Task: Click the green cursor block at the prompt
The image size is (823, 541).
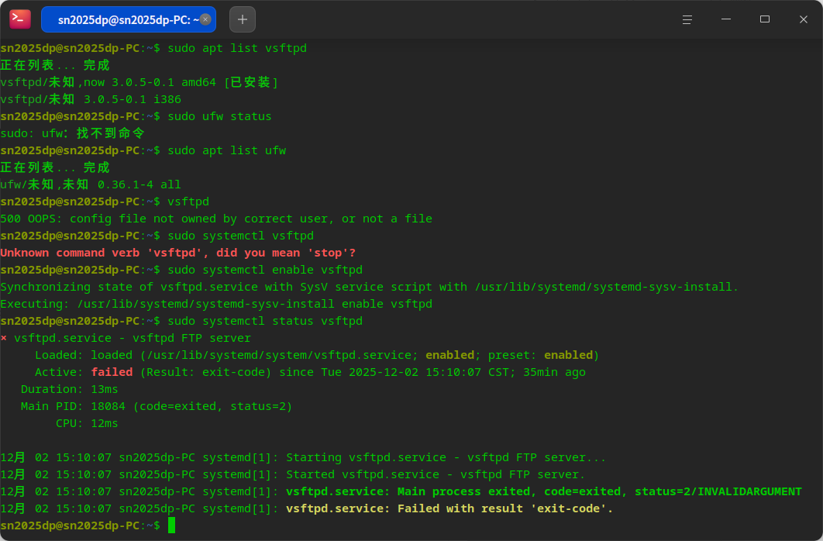Action: tap(171, 525)
